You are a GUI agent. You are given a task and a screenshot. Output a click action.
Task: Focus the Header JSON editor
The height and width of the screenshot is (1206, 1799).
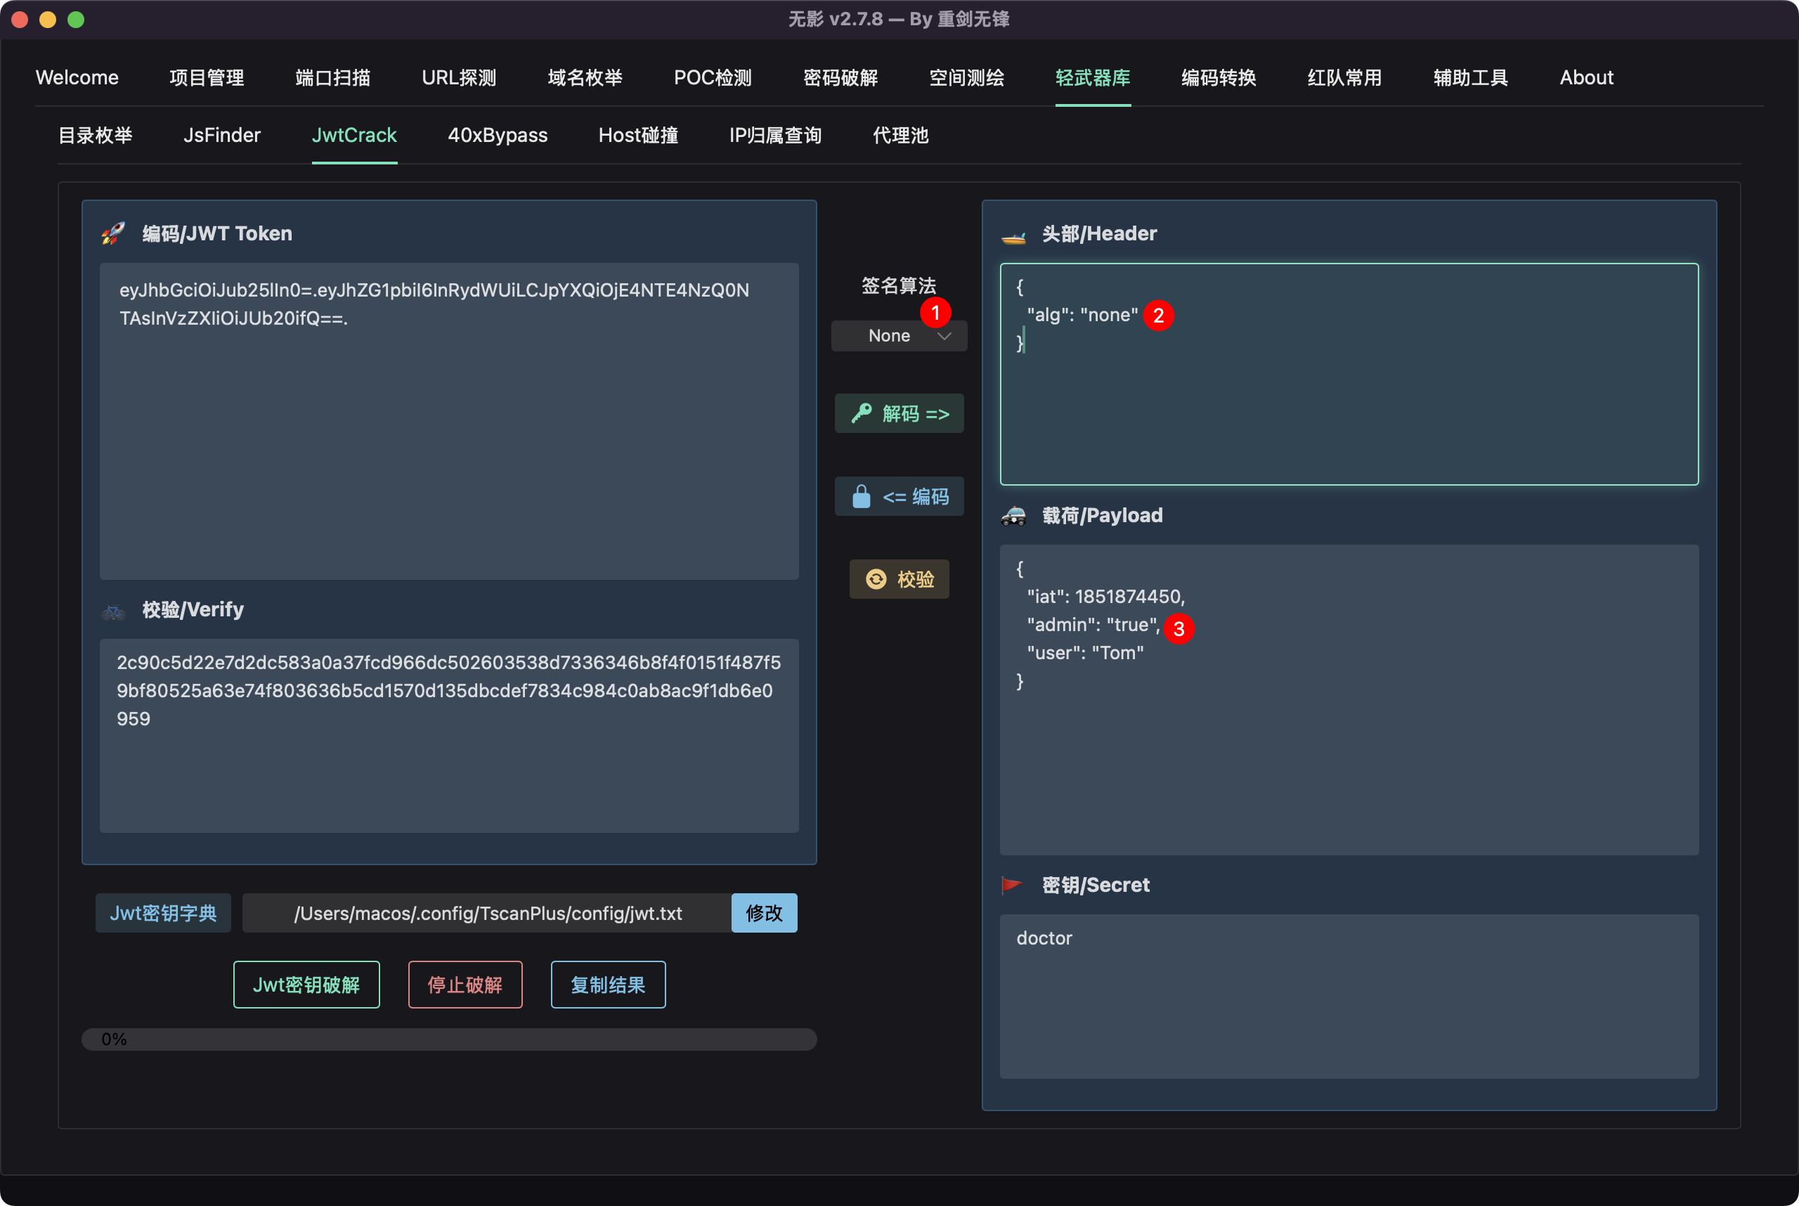pyautogui.click(x=1349, y=375)
